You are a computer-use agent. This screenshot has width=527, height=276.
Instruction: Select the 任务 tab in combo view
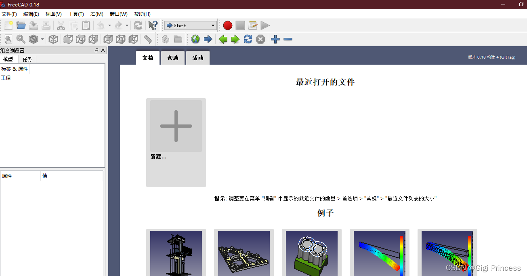[27, 59]
